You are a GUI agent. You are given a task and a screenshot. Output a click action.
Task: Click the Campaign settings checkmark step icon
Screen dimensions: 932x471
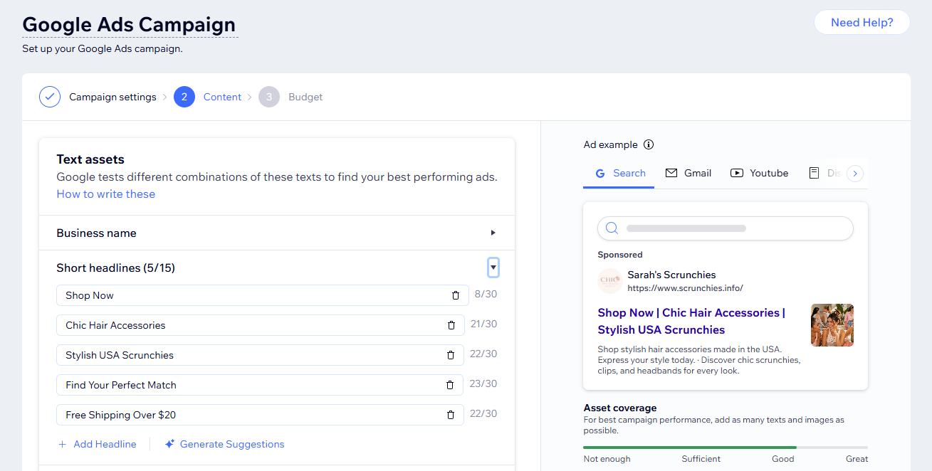[x=50, y=97]
